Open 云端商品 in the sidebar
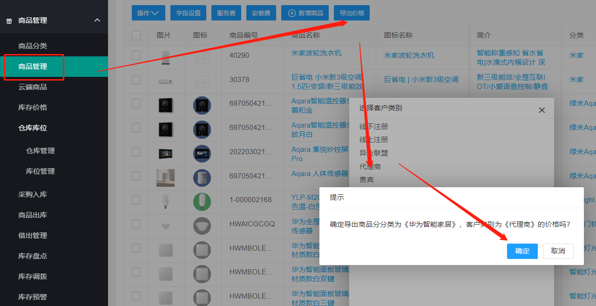 [33, 87]
